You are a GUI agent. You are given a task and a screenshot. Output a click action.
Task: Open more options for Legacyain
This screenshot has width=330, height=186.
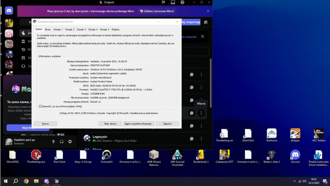click(x=201, y=139)
